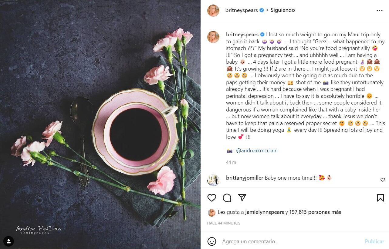The height and width of the screenshot is (249, 389).
Task: Open britneyspears profile picture in header
Action: [x=213, y=10]
